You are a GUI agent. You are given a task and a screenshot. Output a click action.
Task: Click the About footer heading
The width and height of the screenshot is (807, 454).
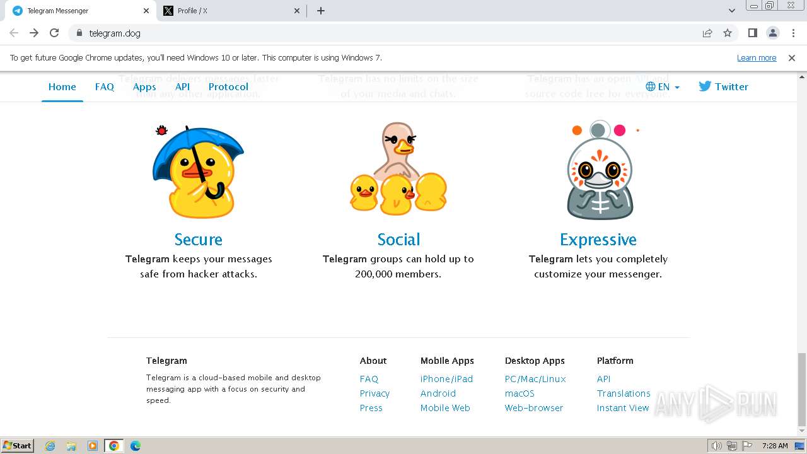tap(373, 361)
